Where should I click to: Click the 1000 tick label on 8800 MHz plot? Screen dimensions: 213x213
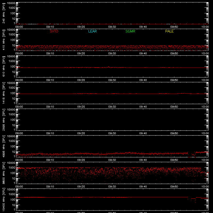click(x=12, y=168)
